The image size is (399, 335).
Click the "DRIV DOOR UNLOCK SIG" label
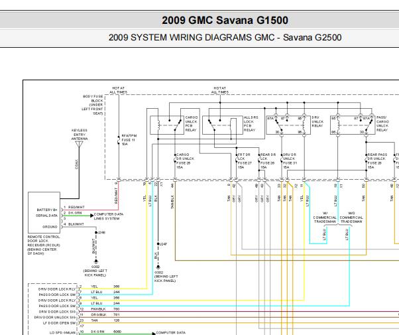(x=55, y=317)
